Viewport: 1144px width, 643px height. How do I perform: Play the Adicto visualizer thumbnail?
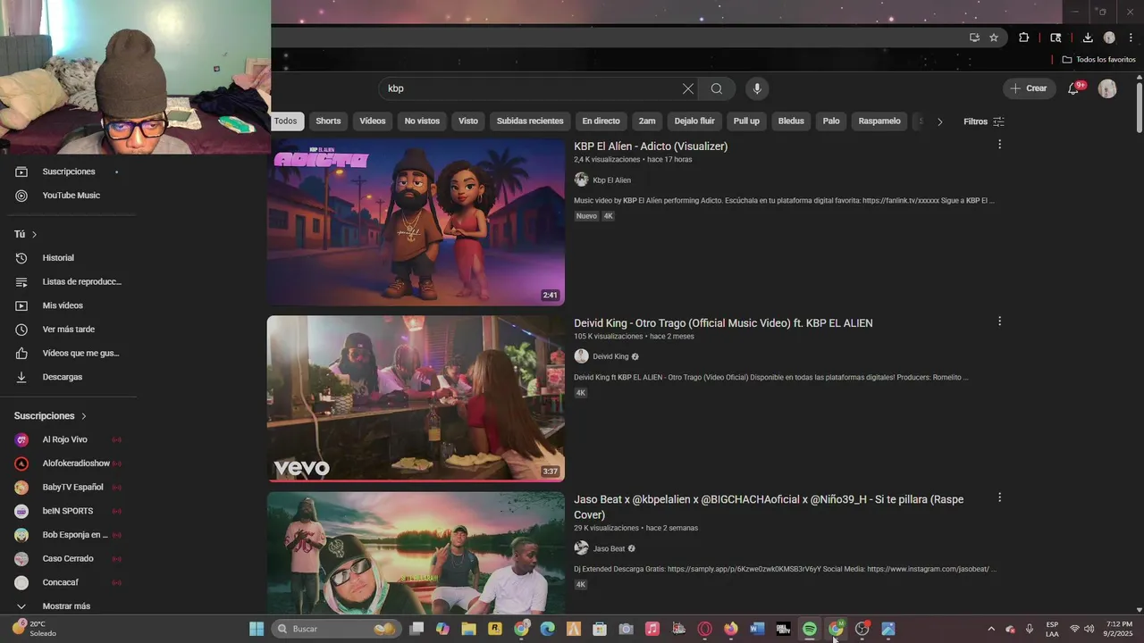click(x=416, y=221)
